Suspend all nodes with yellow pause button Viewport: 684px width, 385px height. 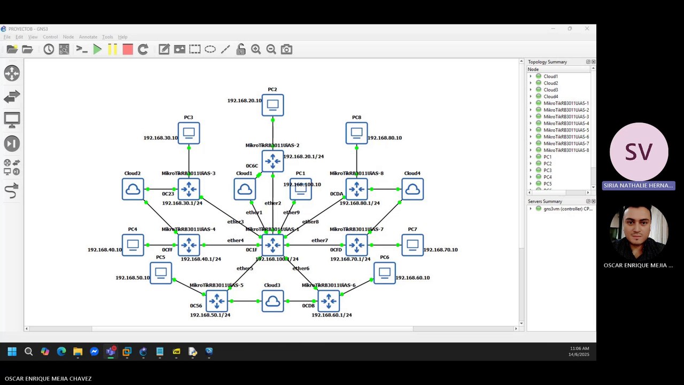(x=112, y=49)
